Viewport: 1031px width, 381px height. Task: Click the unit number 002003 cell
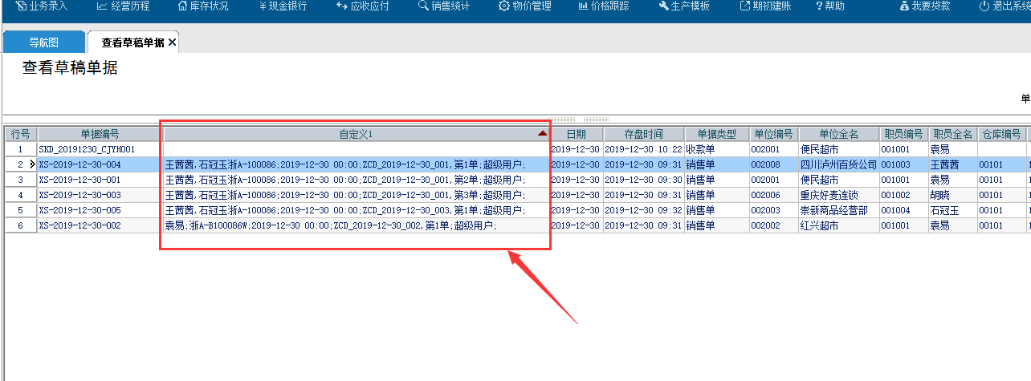pos(774,210)
